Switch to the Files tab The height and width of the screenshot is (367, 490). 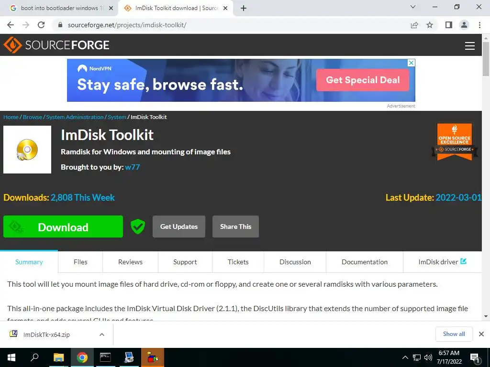(80, 262)
